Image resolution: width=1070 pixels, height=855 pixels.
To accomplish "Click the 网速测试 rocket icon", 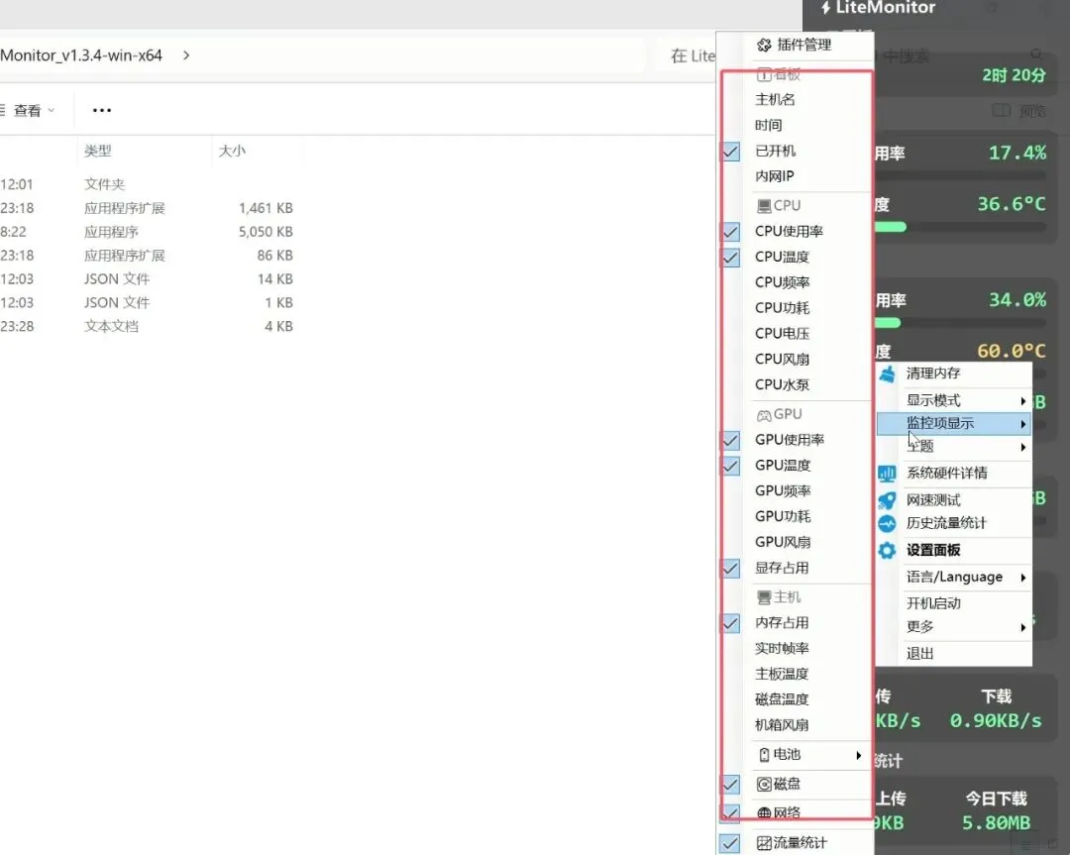I will click(x=885, y=499).
